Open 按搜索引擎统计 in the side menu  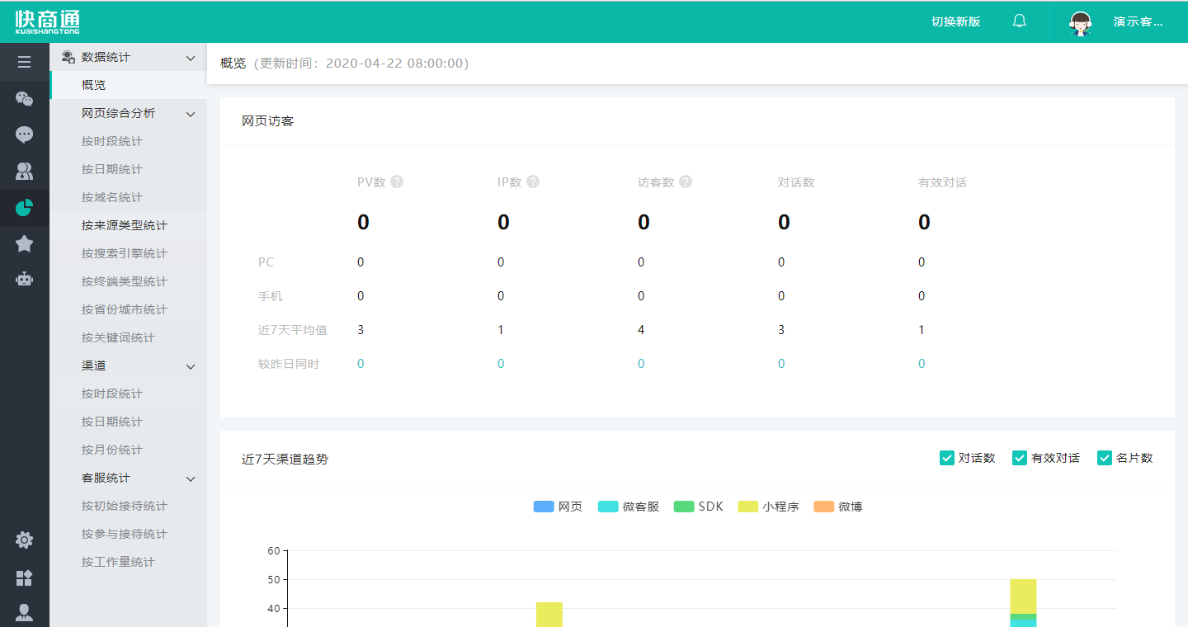(125, 253)
